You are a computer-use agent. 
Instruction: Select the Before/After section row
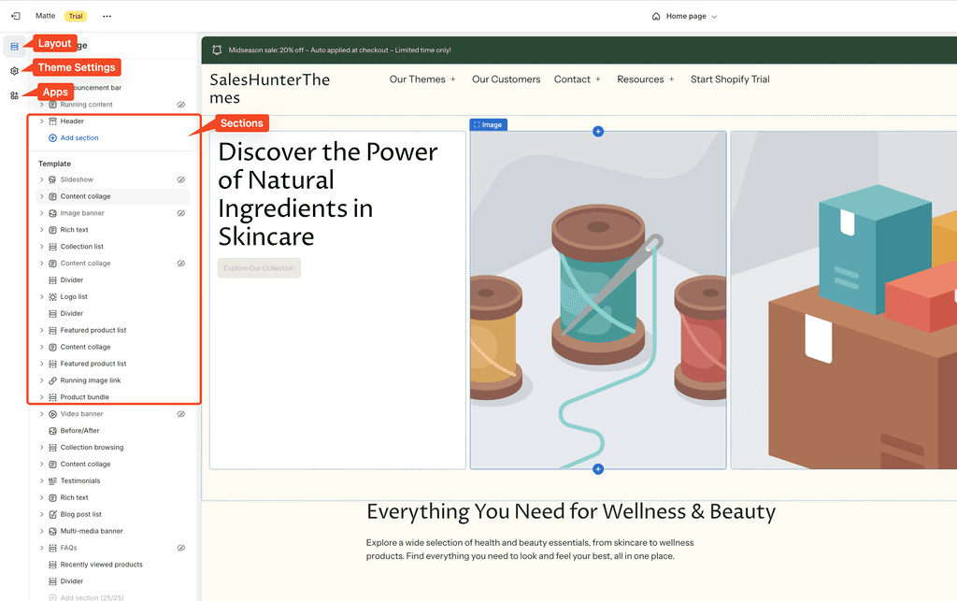coord(113,431)
